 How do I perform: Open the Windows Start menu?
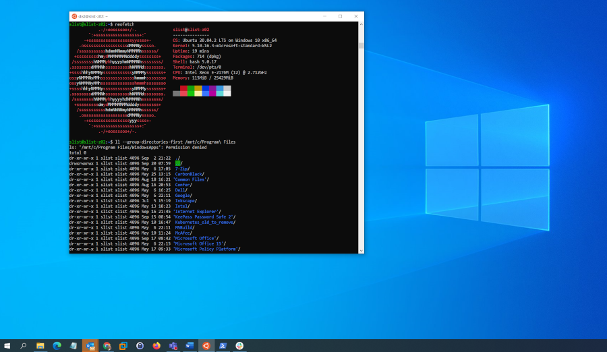pyautogui.click(x=7, y=345)
